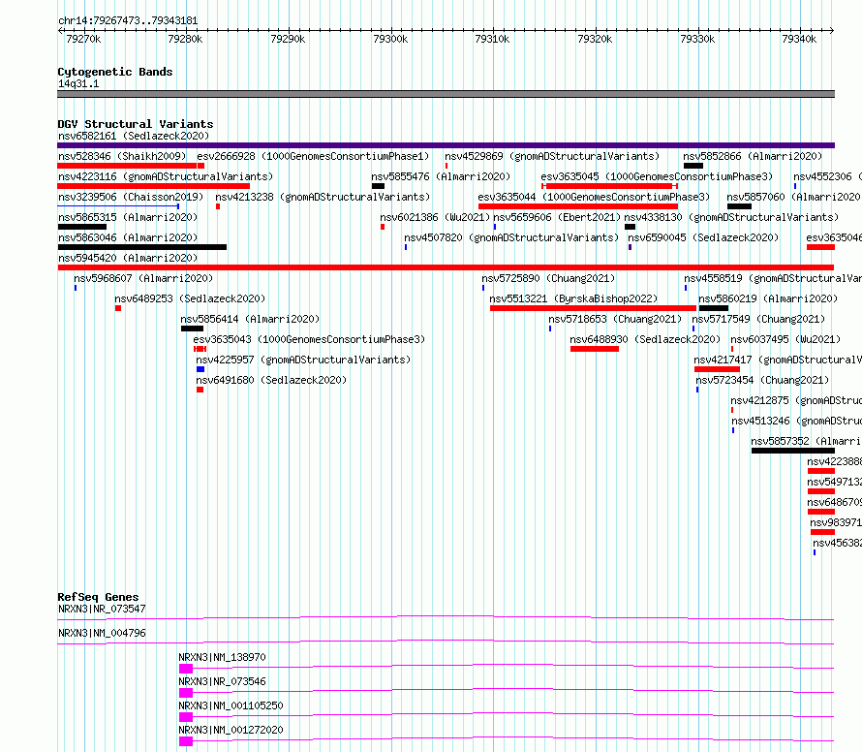862x752 pixels.
Task: Click the NRXN3|NM_004796 gene label
Action: pyautogui.click(x=102, y=633)
